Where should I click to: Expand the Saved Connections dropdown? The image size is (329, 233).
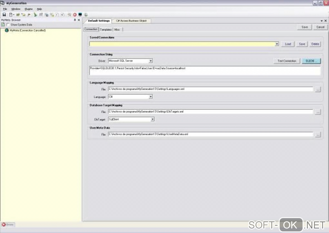tap(277, 44)
